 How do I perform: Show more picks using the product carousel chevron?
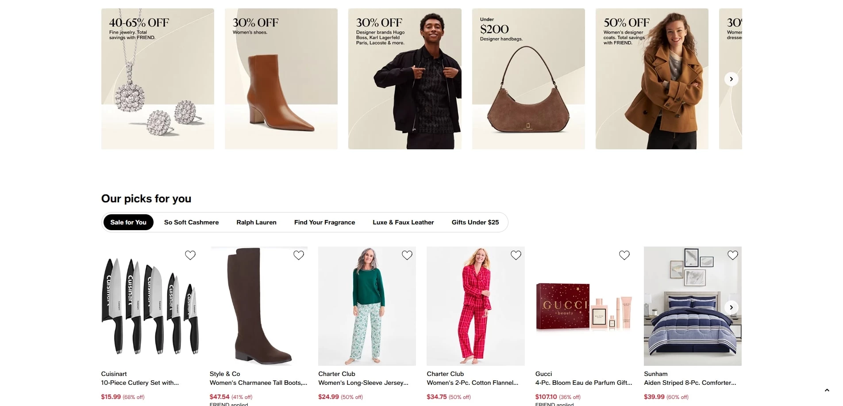(731, 307)
